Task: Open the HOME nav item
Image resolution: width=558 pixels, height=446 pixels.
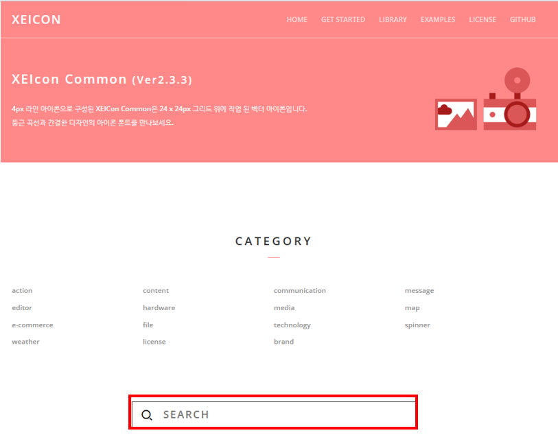Action: point(297,20)
